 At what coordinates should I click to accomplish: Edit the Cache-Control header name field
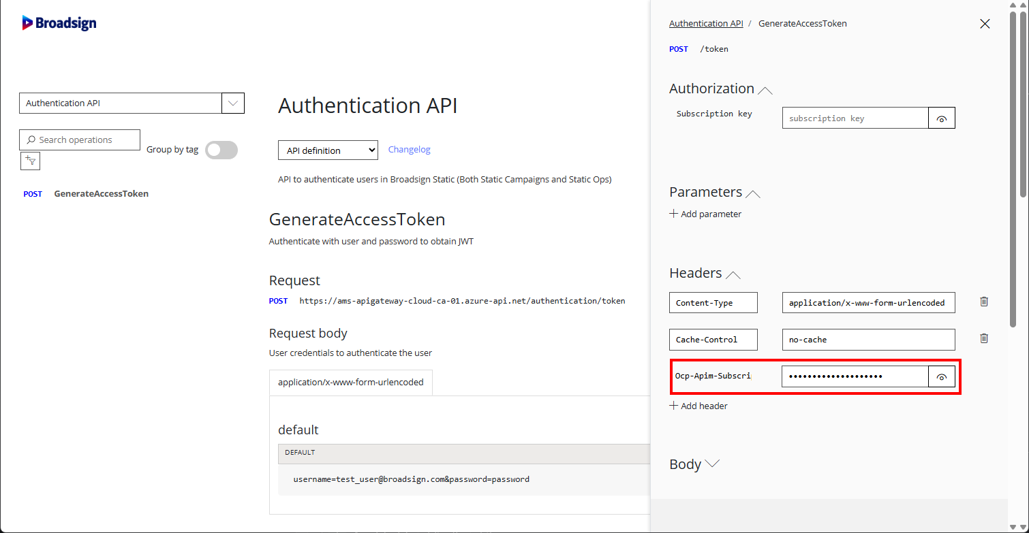[713, 340]
